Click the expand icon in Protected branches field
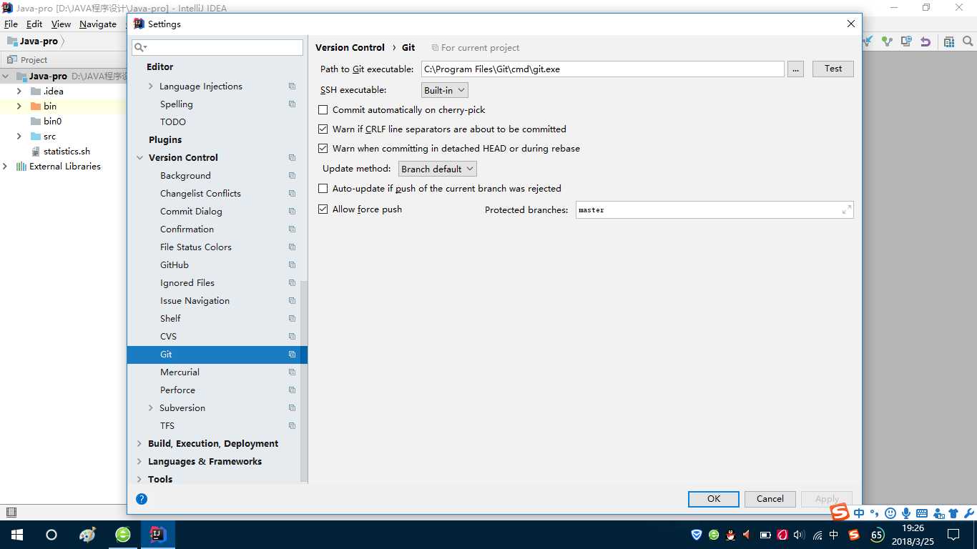Screen dimensions: 977x549 (847, 209)
